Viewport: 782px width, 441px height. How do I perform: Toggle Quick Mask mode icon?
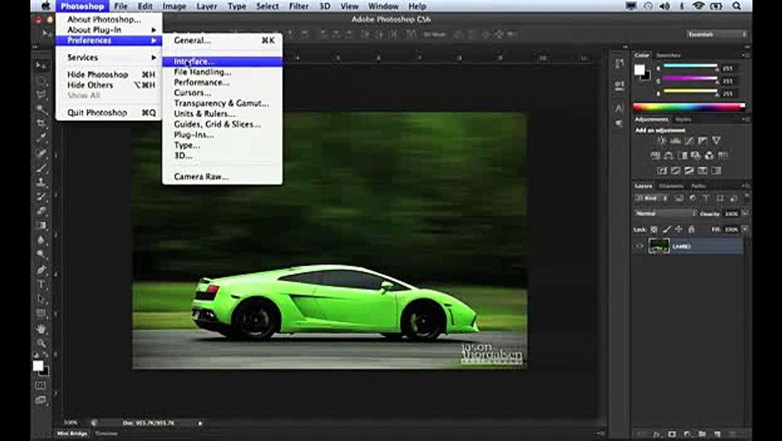(40, 385)
